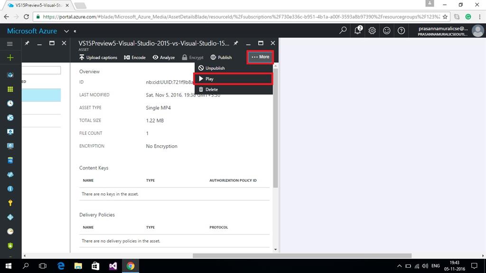This screenshot has width=486, height=273.
Task: Select the highlighted asset row in left blade
Action: point(41,95)
